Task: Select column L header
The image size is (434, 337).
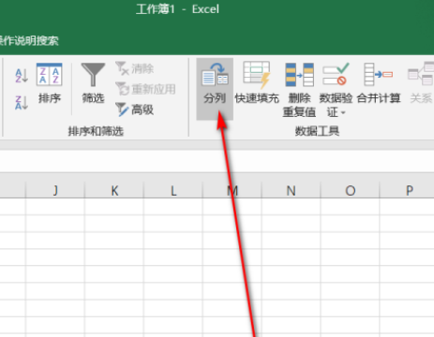Action: coord(172,190)
